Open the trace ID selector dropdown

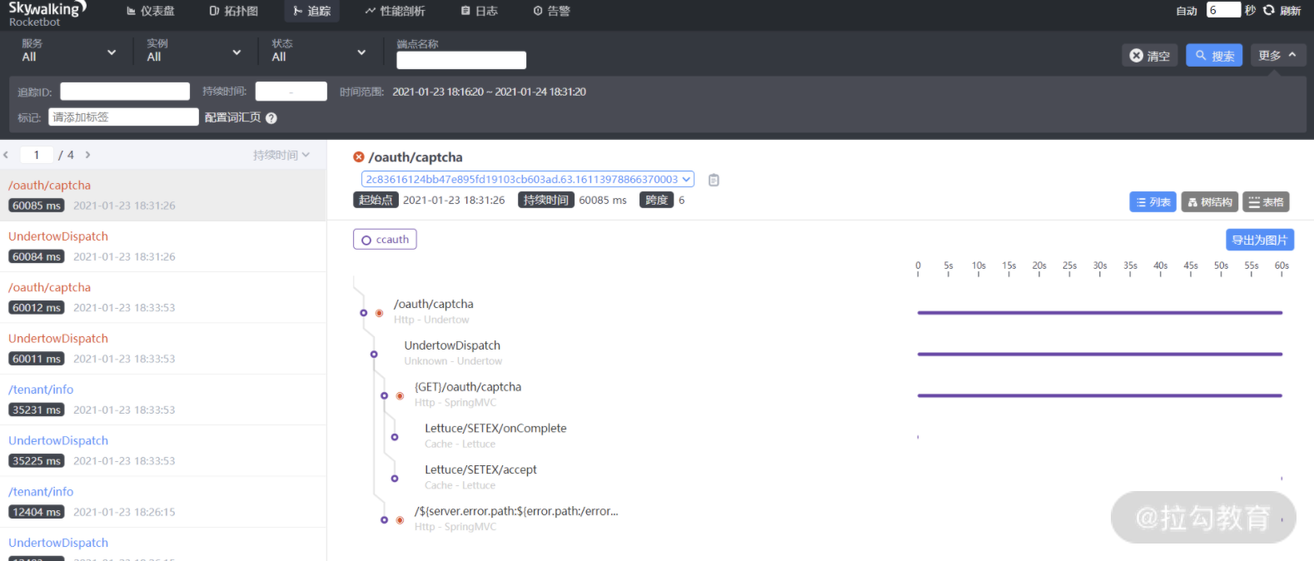[x=527, y=180]
